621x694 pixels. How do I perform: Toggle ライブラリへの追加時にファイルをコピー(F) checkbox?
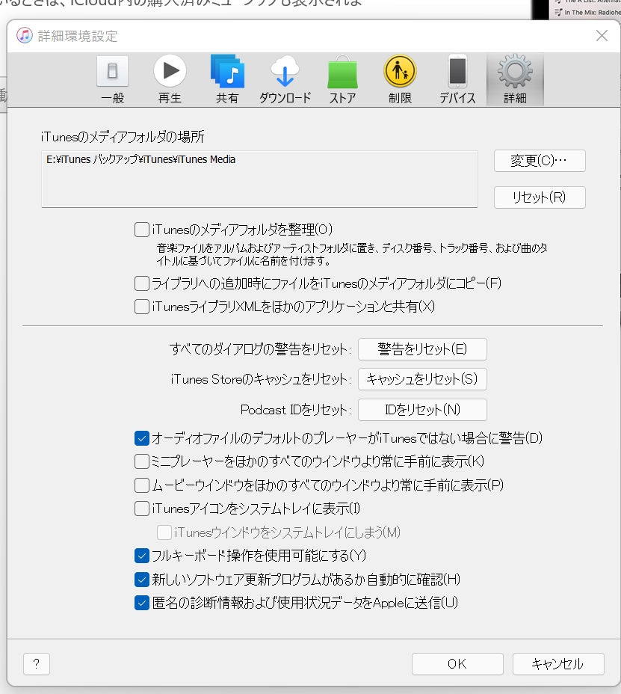[141, 283]
